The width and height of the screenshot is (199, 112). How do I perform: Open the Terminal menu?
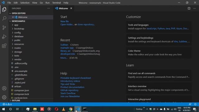(57, 3)
